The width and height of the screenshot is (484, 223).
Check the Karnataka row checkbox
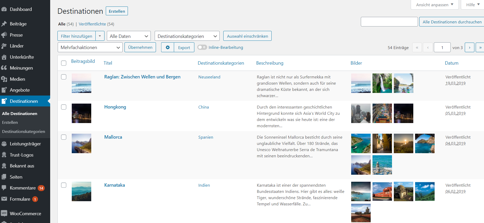[64, 185]
